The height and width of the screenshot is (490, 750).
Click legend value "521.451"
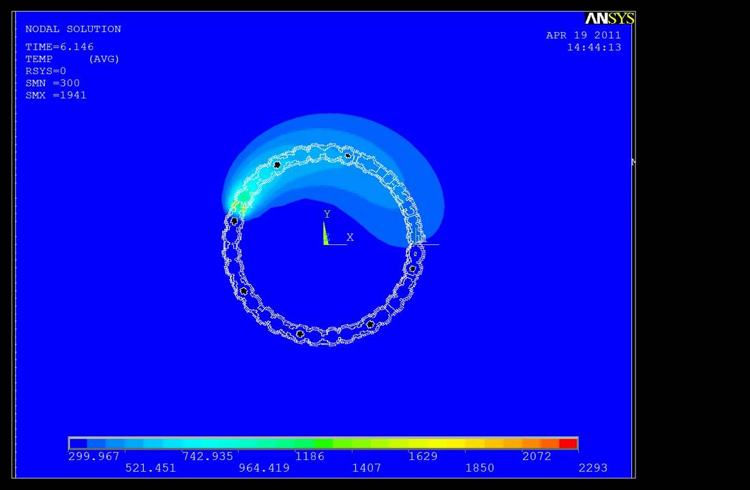(151, 468)
